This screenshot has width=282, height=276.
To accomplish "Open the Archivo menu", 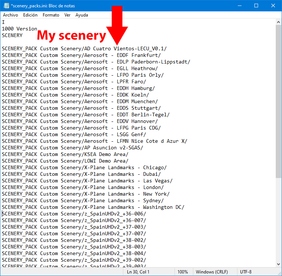I will coord(10,15).
